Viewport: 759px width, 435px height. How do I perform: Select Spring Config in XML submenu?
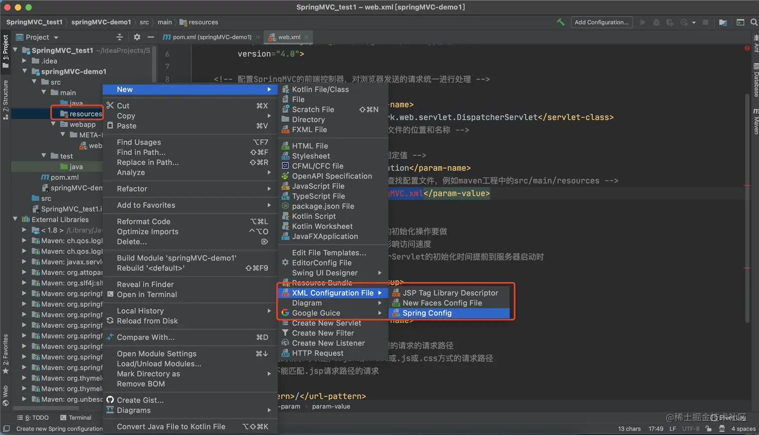(x=449, y=313)
